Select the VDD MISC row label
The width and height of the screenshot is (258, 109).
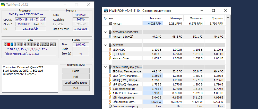[x=119, y=50]
